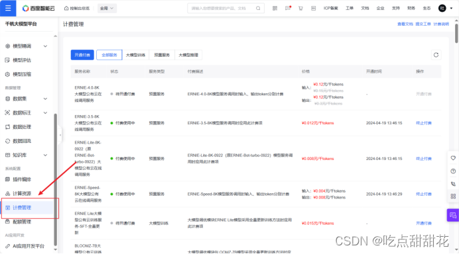The image size is (459, 254).
Task: Click the header icon left of ICP备案
Action: (313, 8)
